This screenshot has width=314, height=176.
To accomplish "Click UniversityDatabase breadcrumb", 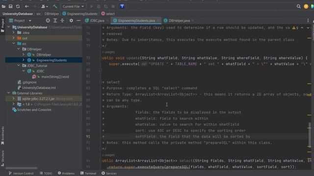I will [x=18, y=14].
